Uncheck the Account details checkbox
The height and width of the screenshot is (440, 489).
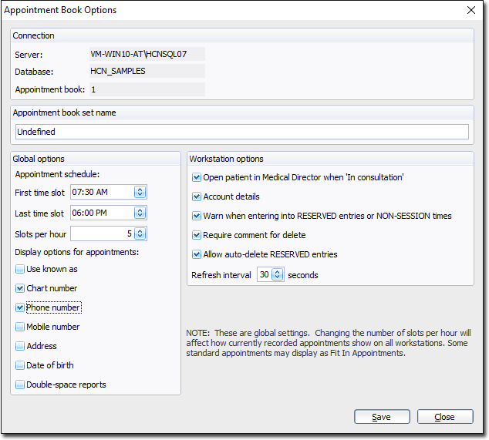pos(196,196)
